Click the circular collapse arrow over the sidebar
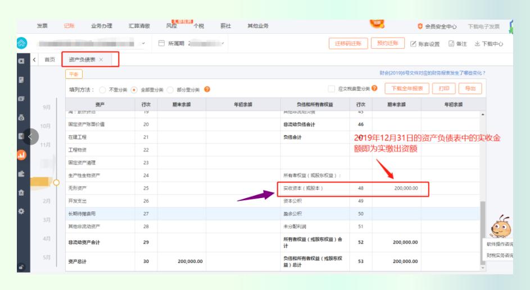 tap(30, 136)
